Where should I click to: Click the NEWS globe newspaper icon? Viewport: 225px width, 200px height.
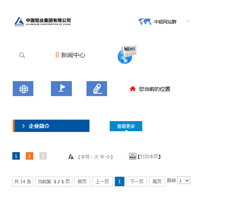[127, 55]
